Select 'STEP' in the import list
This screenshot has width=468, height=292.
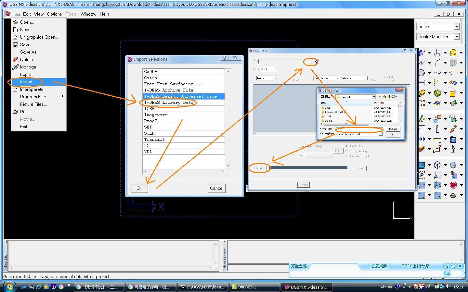click(x=184, y=133)
